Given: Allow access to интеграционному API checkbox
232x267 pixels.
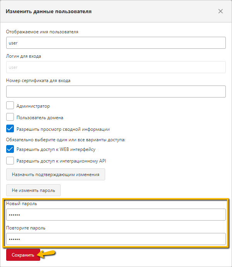Looking at the screenshot, I should 10,161.
